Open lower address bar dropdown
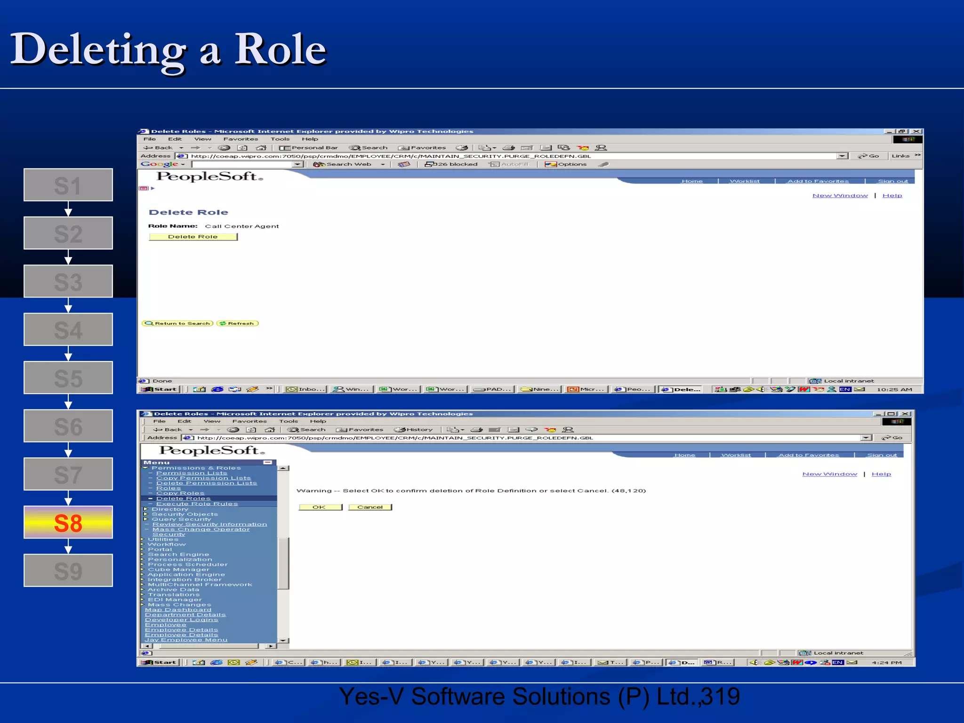The width and height of the screenshot is (964, 723). pyautogui.click(x=866, y=438)
